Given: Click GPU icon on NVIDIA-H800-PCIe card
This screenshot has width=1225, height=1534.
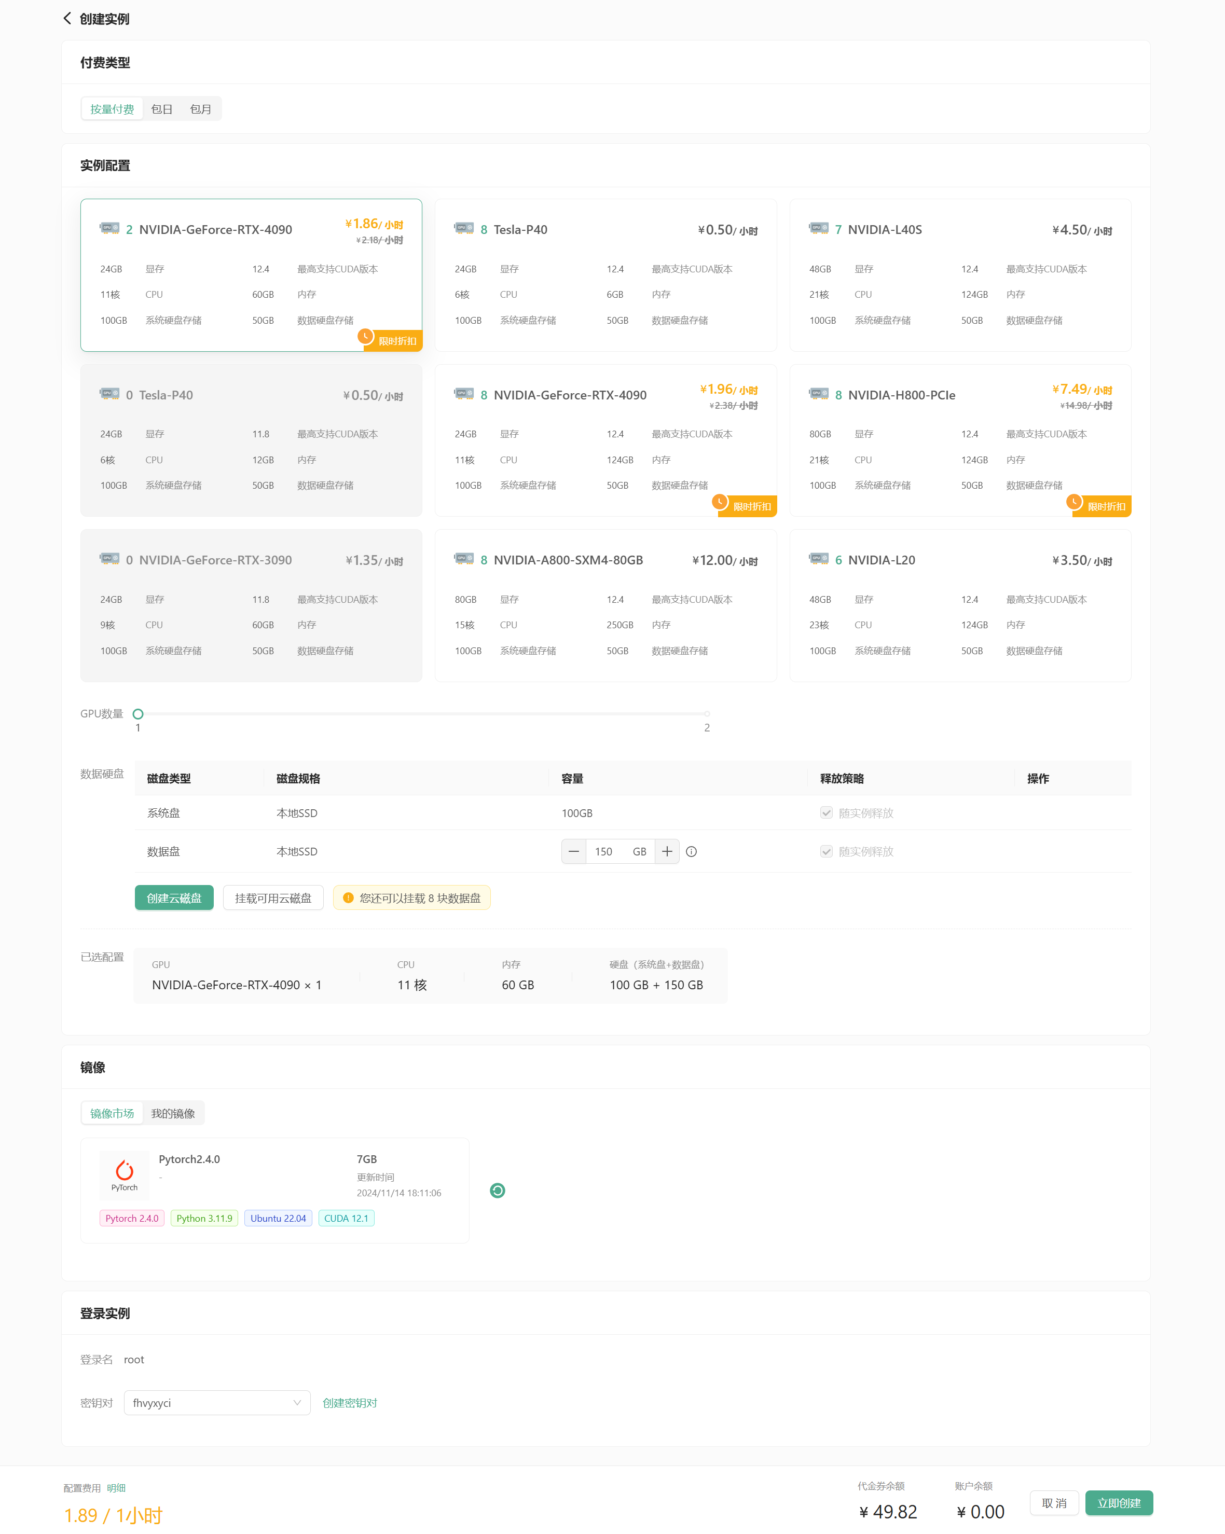Looking at the screenshot, I should pos(819,393).
